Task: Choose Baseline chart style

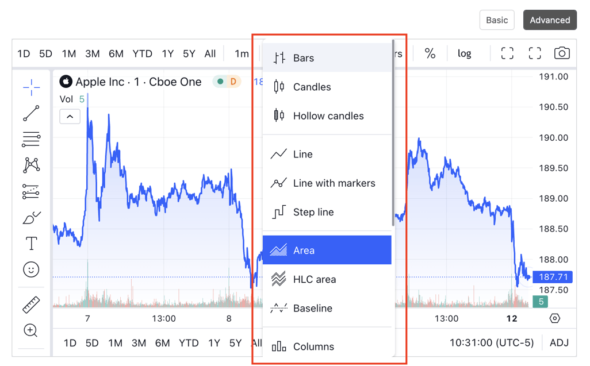Action: (313, 309)
